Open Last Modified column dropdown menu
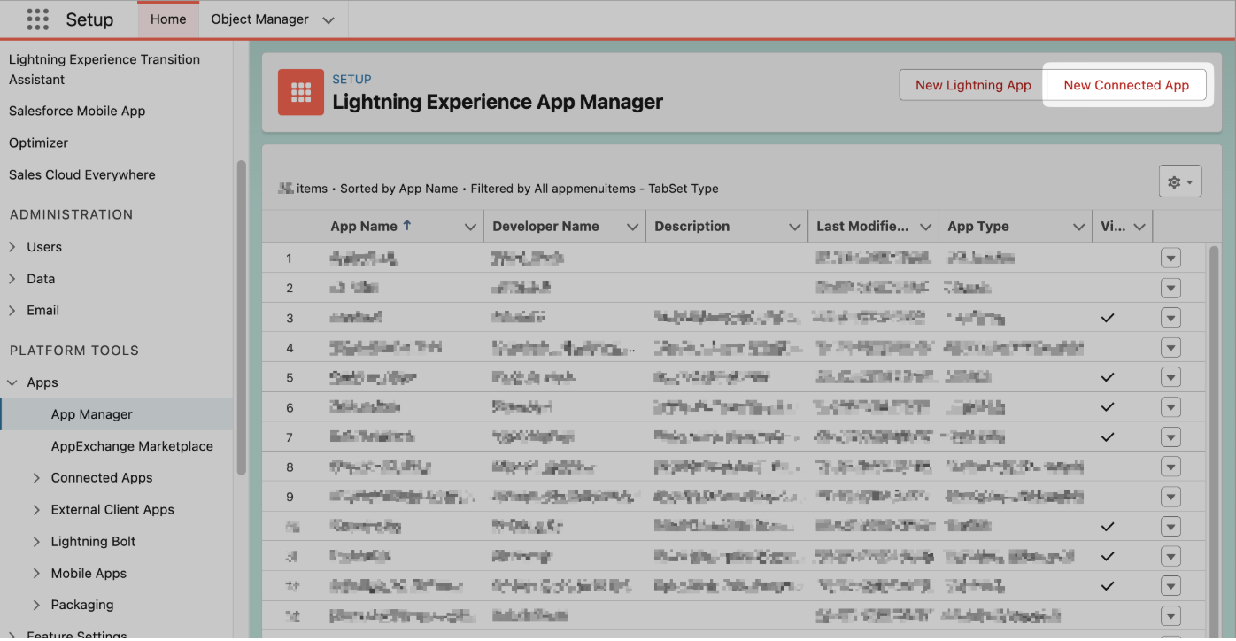Viewport: 1236px width, 641px height. [x=925, y=227]
